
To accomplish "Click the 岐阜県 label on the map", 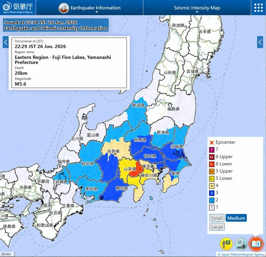I will [x=87, y=164].
